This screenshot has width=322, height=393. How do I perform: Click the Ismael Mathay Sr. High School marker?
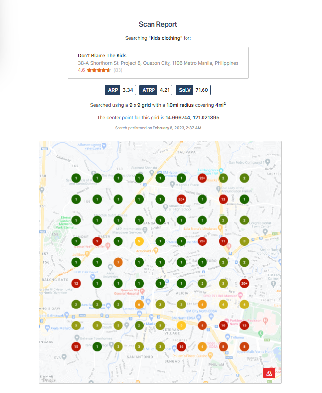[166, 207]
